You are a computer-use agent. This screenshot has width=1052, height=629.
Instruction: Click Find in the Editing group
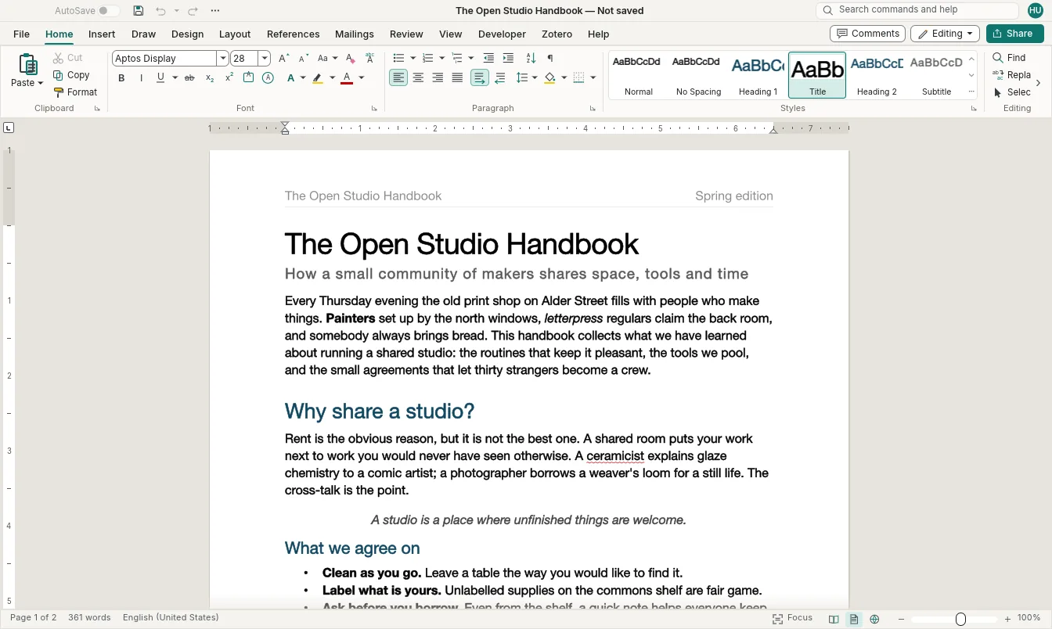(x=1009, y=58)
